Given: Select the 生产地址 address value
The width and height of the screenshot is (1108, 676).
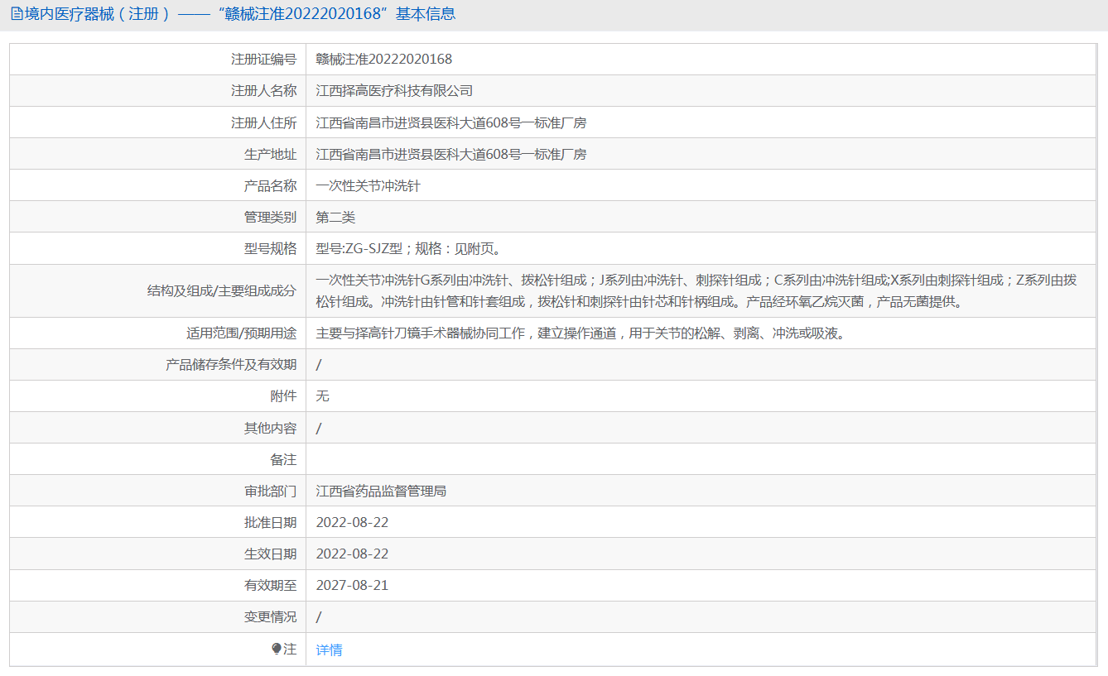Looking at the screenshot, I should pyautogui.click(x=451, y=154).
